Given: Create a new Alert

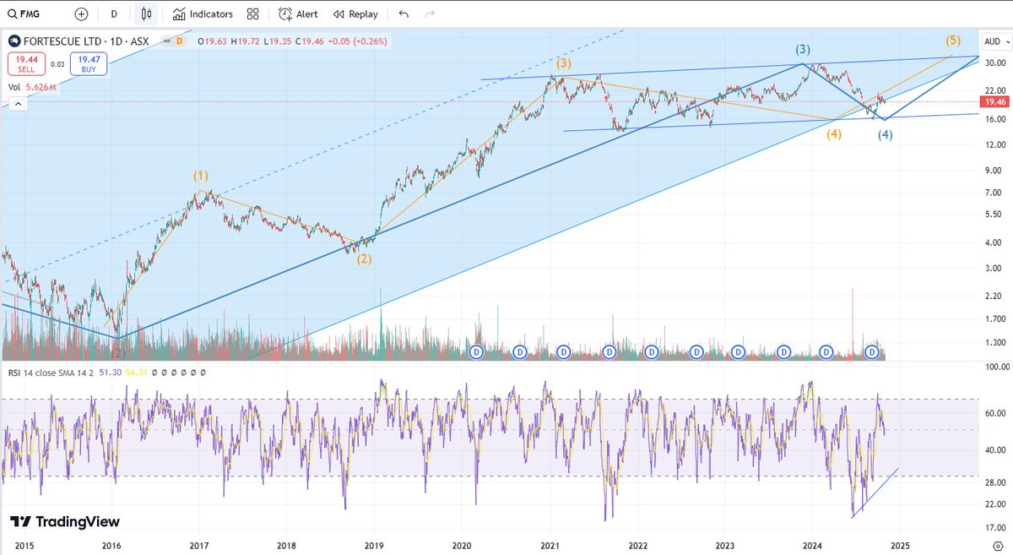Looking at the screenshot, I should [x=299, y=14].
